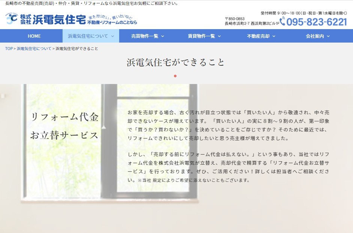This screenshot has height=233, width=353.
Task: Click the 株式会社 浜電気住宅 logo text
Action: pos(52,19)
